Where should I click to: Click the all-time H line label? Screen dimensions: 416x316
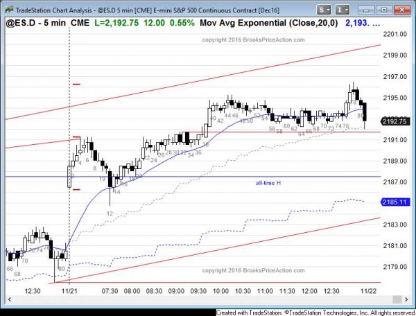(268, 183)
